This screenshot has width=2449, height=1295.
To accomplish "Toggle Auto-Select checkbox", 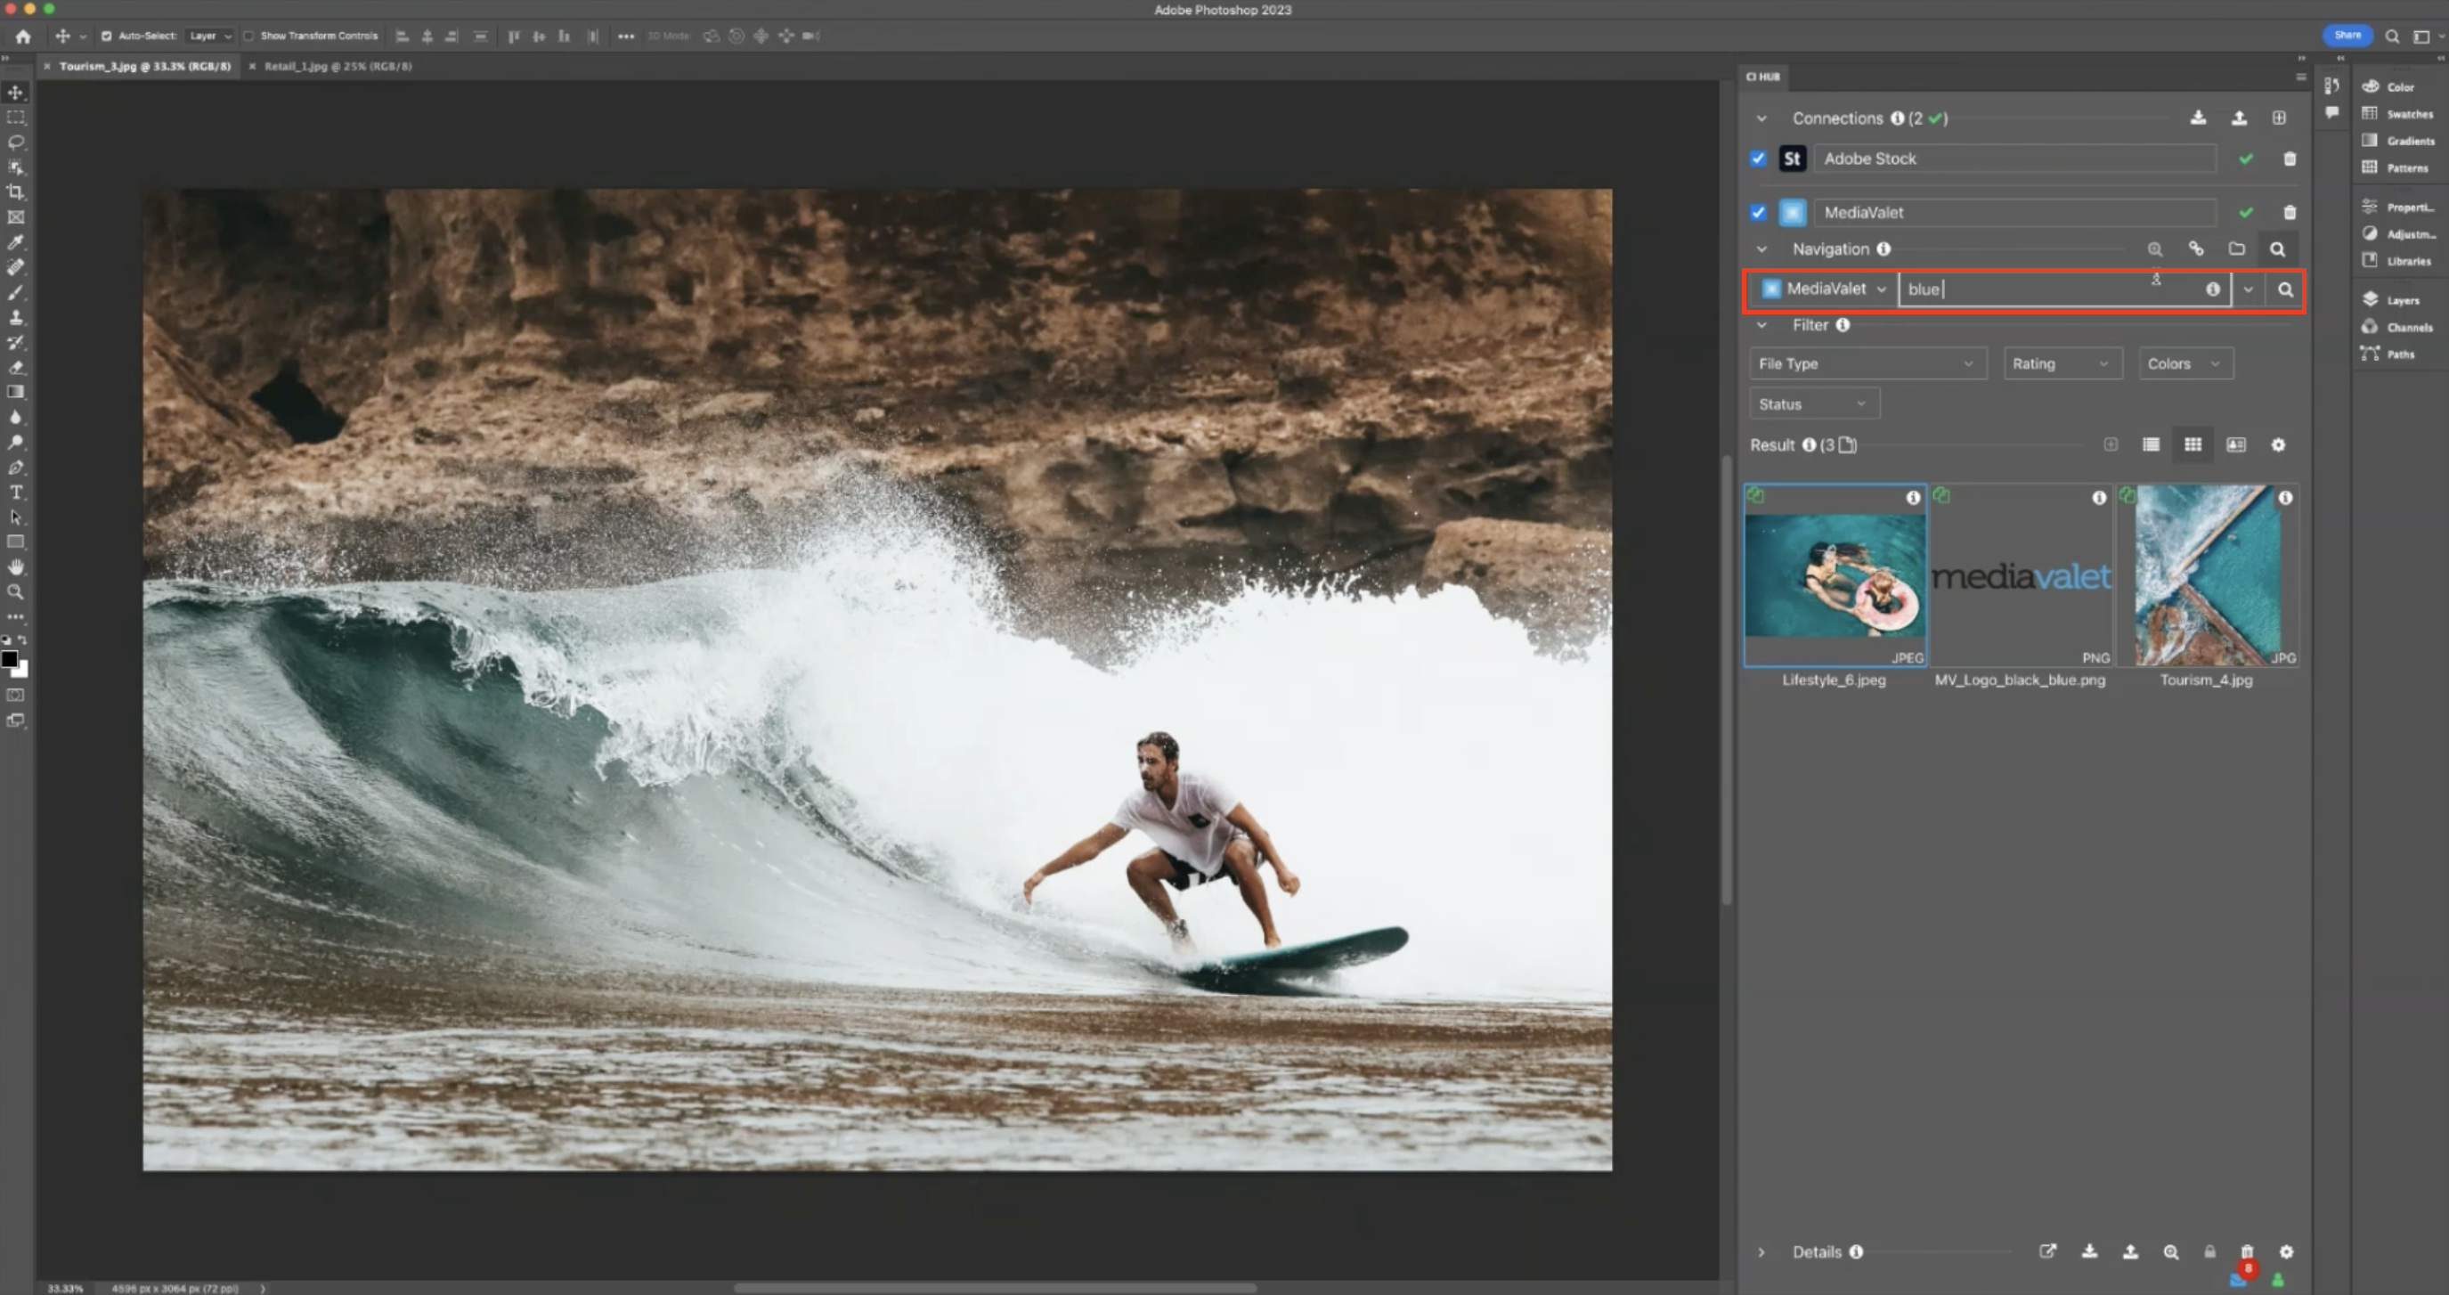I will (107, 37).
